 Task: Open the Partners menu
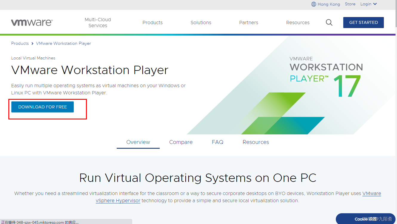tap(249, 22)
